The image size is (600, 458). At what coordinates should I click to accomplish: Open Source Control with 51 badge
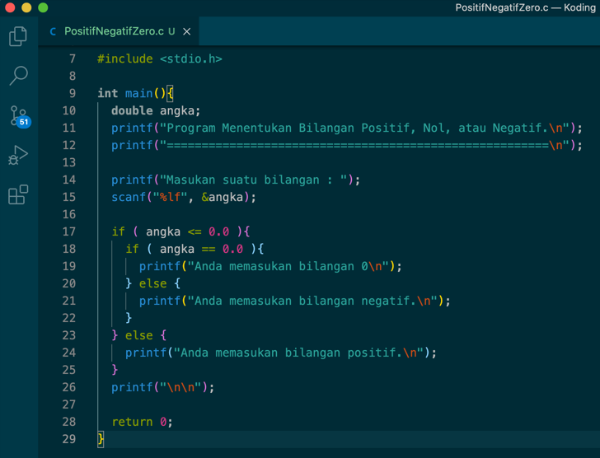pyautogui.click(x=19, y=116)
